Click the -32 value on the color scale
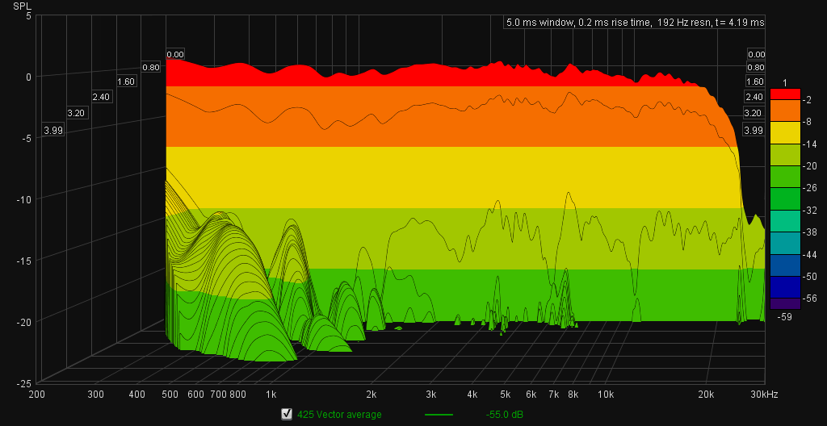This screenshot has width=827, height=426. point(810,210)
